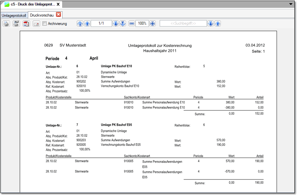Export the preview as PDF

tap(26, 24)
